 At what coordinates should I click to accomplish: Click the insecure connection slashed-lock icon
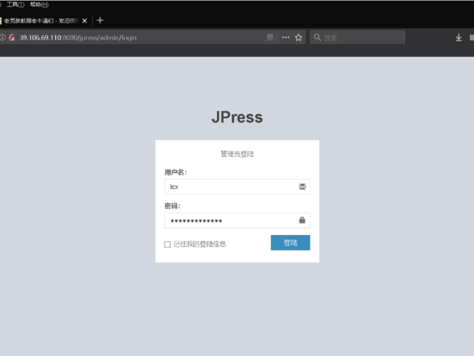point(12,38)
